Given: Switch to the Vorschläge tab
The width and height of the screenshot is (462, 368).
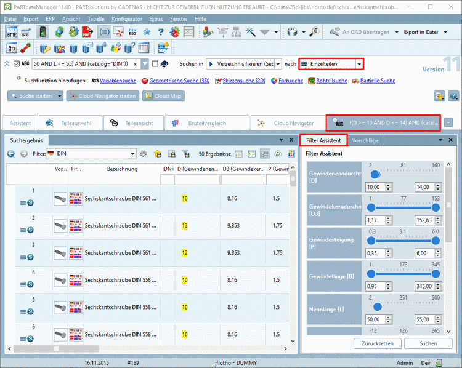Looking at the screenshot, I should pos(365,140).
